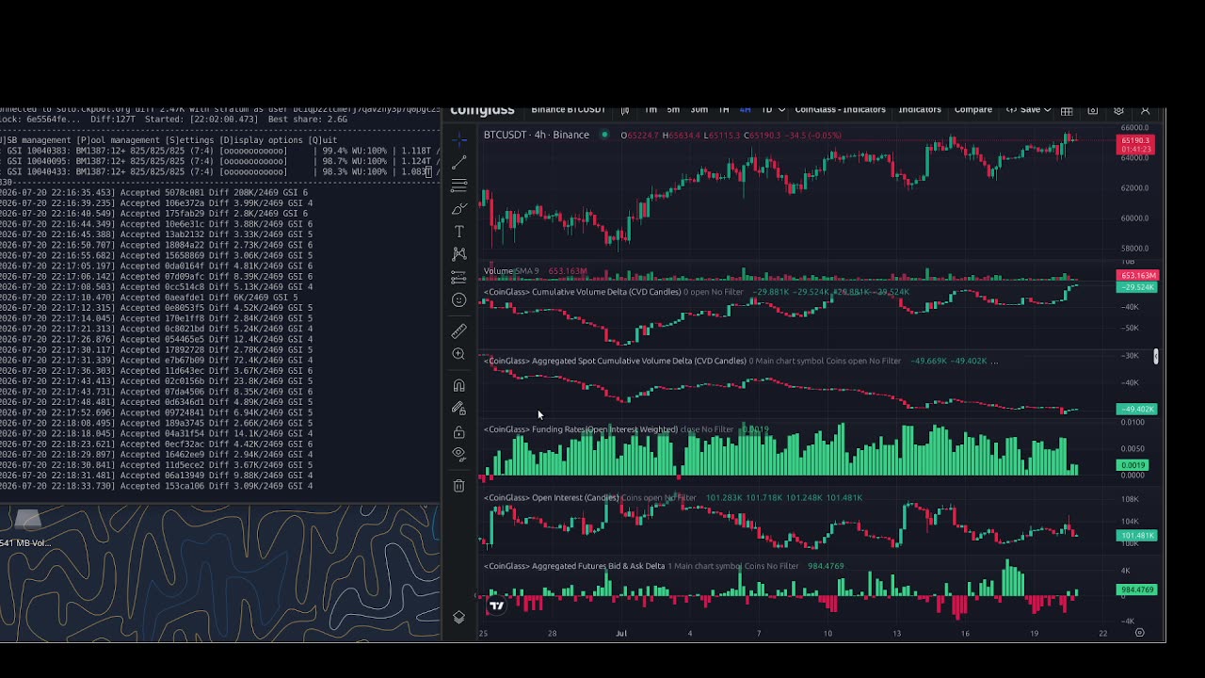Toggle stay in drawing mode
The image size is (1205, 678).
458,409
